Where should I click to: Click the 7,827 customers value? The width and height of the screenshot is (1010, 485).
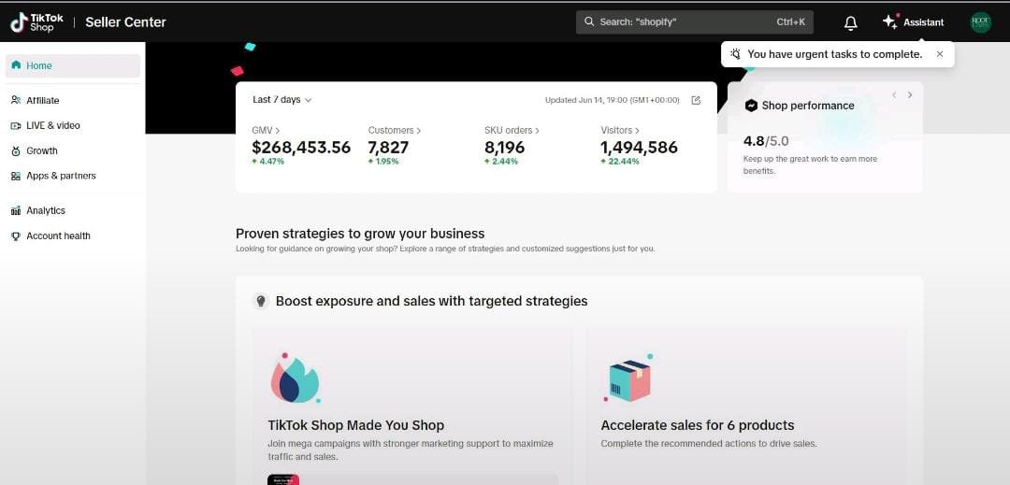coord(388,148)
